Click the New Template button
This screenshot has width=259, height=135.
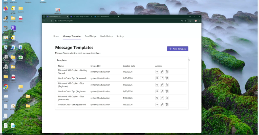(178, 49)
